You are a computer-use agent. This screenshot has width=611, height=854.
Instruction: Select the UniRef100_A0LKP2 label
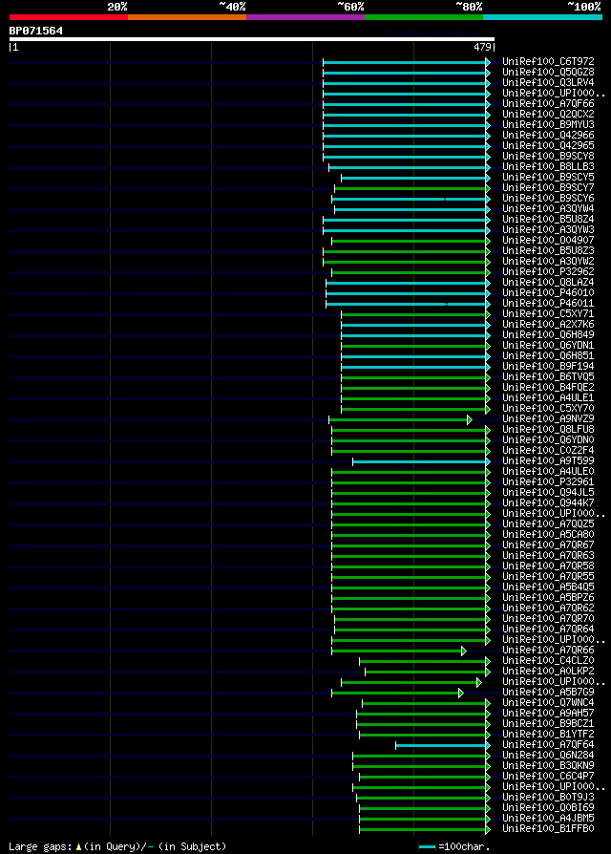pyautogui.click(x=548, y=672)
